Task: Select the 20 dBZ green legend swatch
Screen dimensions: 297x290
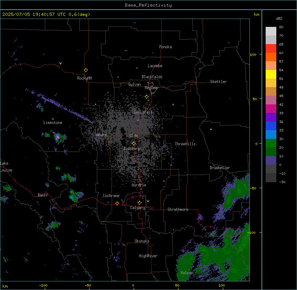Action: point(271,143)
